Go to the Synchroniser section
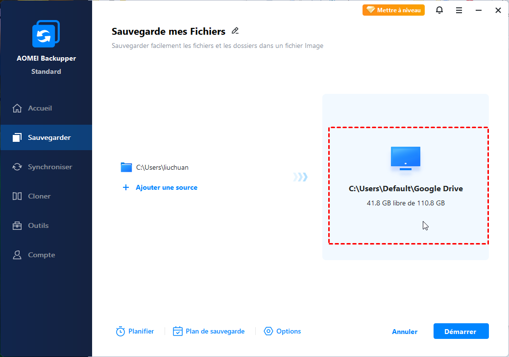509x357 pixels. coord(46,167)
